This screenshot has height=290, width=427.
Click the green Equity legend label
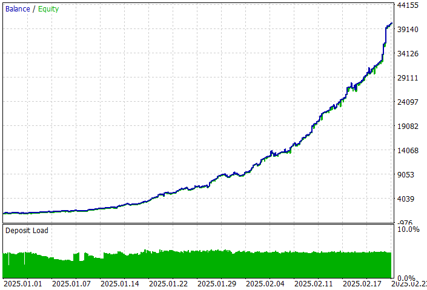(x=49, y=9)
